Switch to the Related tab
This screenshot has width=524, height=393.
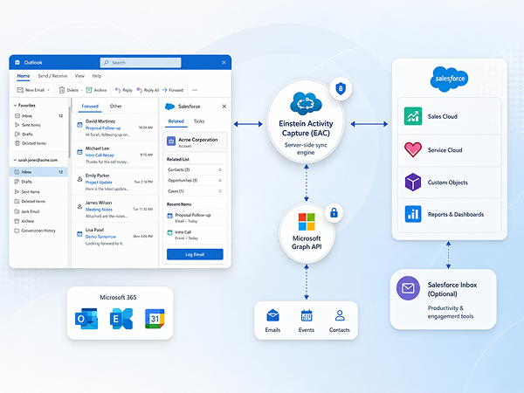point(176,121)
